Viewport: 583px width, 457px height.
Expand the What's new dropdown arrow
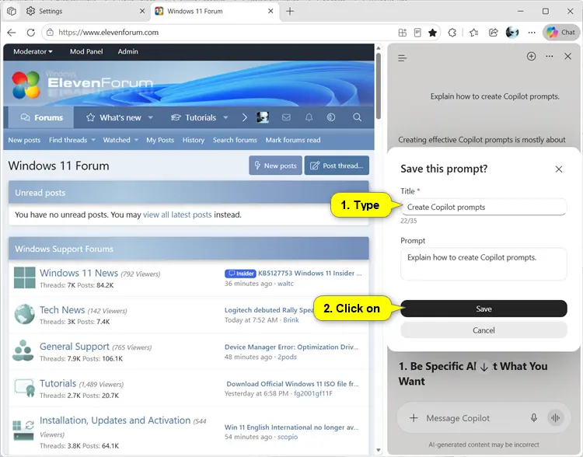pyautogui.click(x=151, y=117)
